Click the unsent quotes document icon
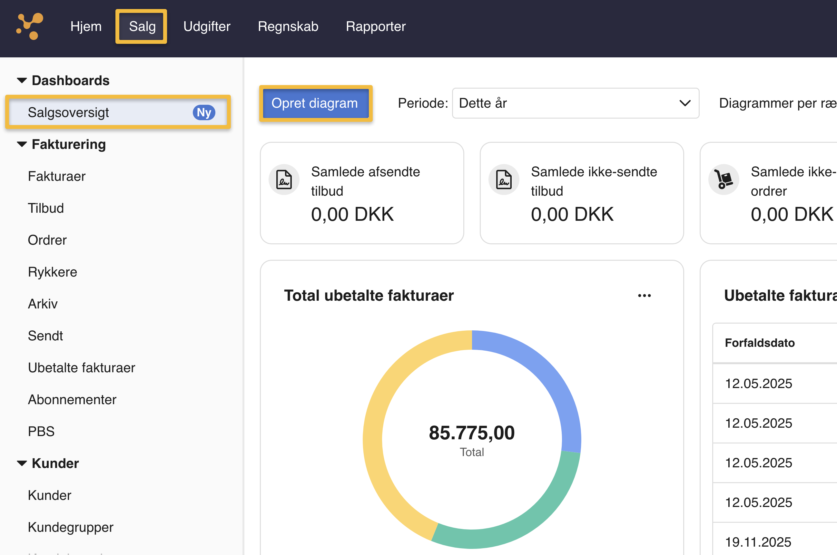The width and height of the screenshot is (837, 555). click(x=504, y=180)
